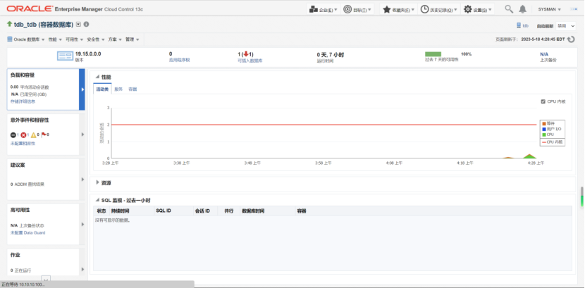
Task: Click the 0 ADDM 查找结果 text
Action: click(27, 184)
